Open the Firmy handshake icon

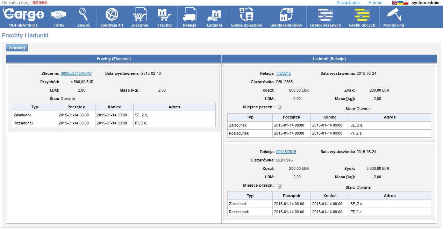pyautogui.click(x=59, y=15)
